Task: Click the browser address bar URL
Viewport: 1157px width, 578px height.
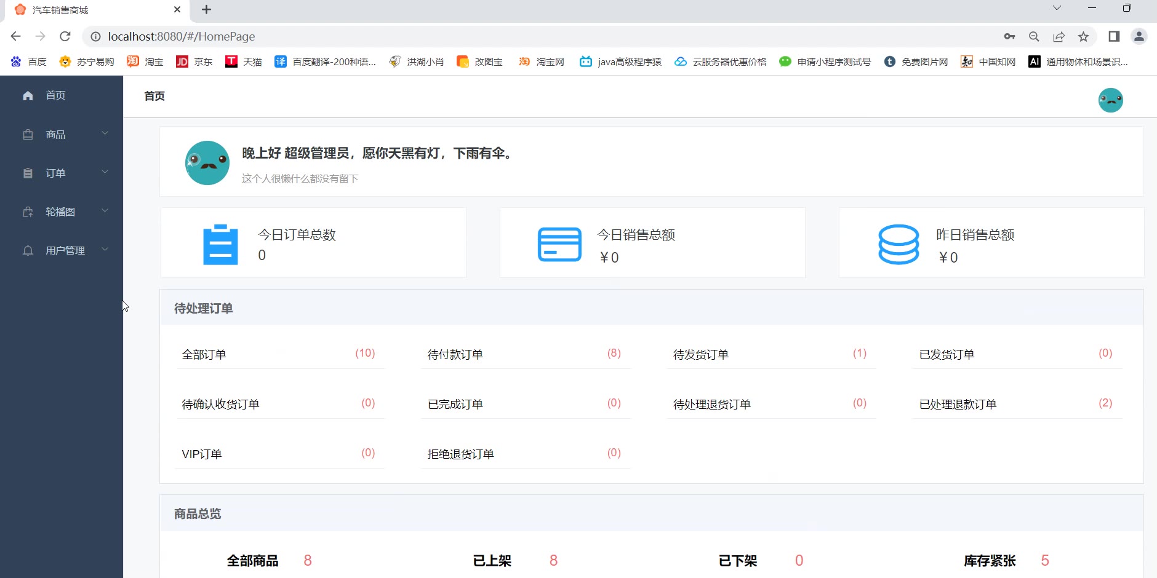Action: coord(182,36)
